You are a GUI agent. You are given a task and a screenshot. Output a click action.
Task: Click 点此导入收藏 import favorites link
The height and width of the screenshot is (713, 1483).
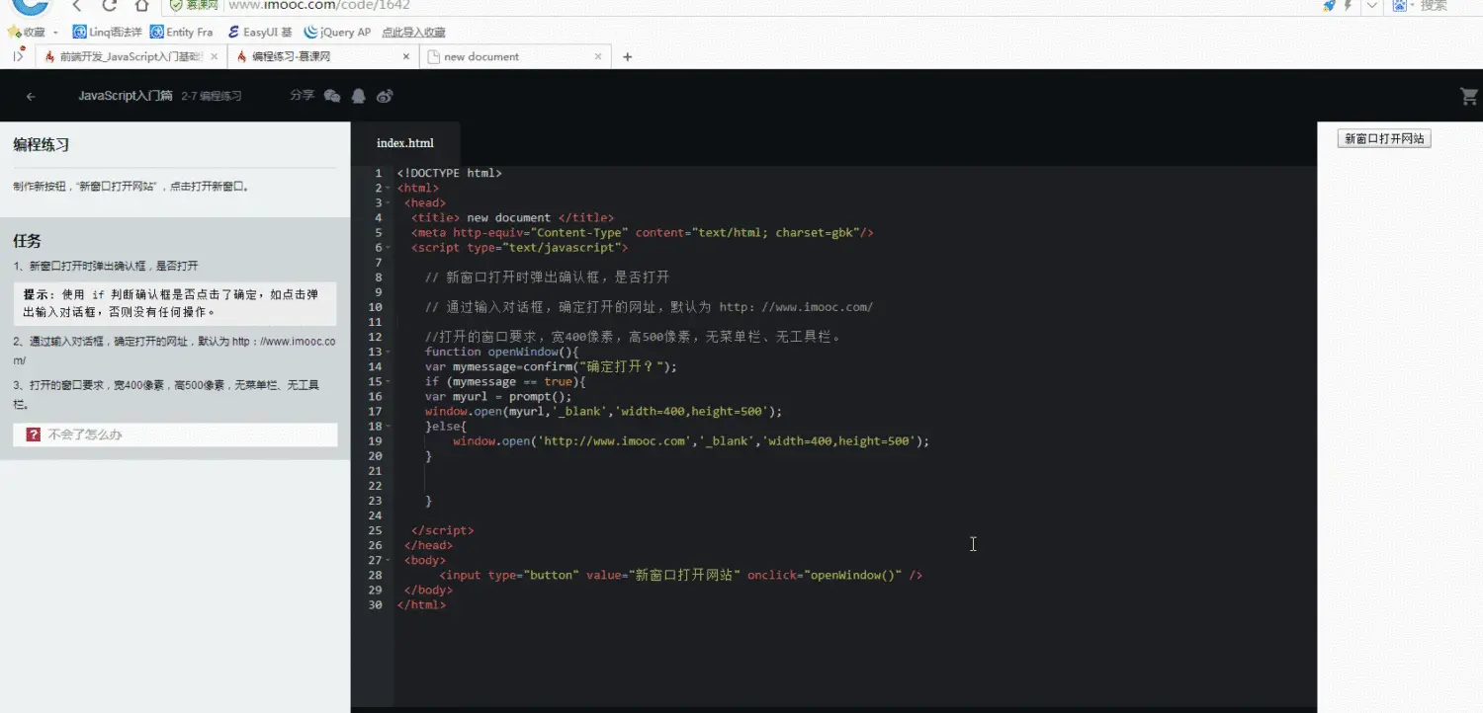pyautogui.click(x=413, y=33)
